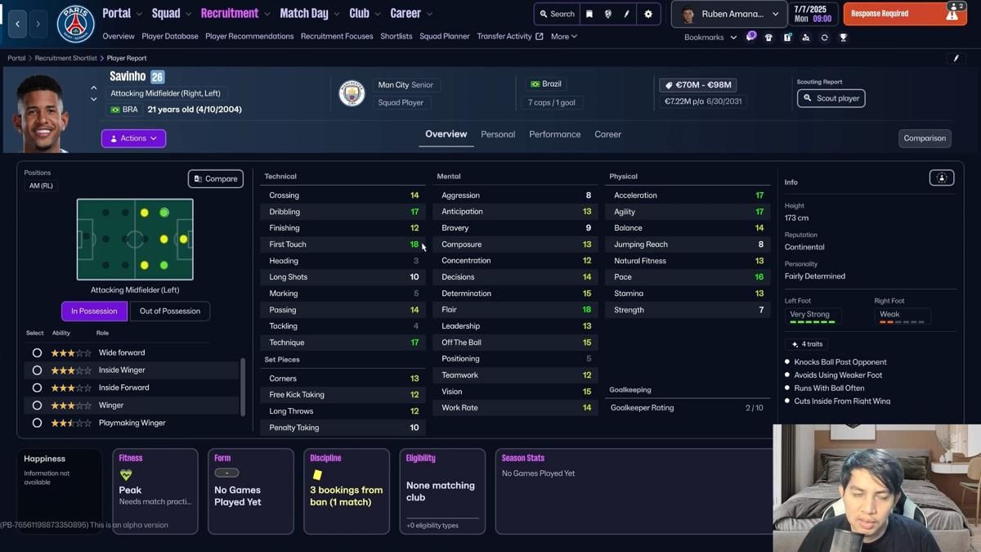981x552 pixels.
Task: Open the Recruitment menu
Action: pos(228,13)
